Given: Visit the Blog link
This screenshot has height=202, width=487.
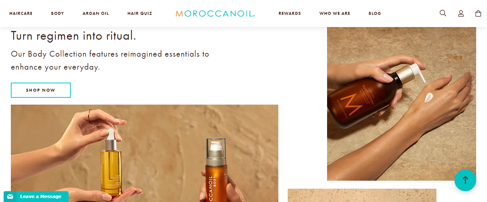Looking at the screenshot, I should click(x=375, y=13).
